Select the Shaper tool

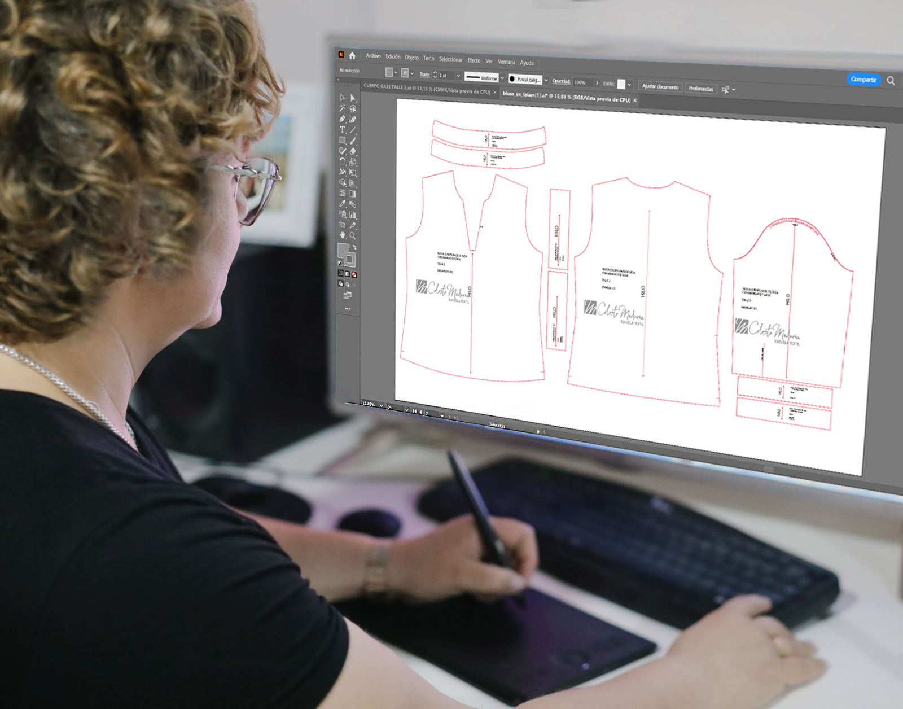(343, 151)
